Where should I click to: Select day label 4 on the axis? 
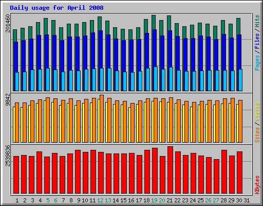(40, 200)
